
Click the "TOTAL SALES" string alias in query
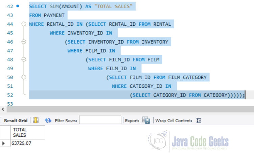(113, 6)
